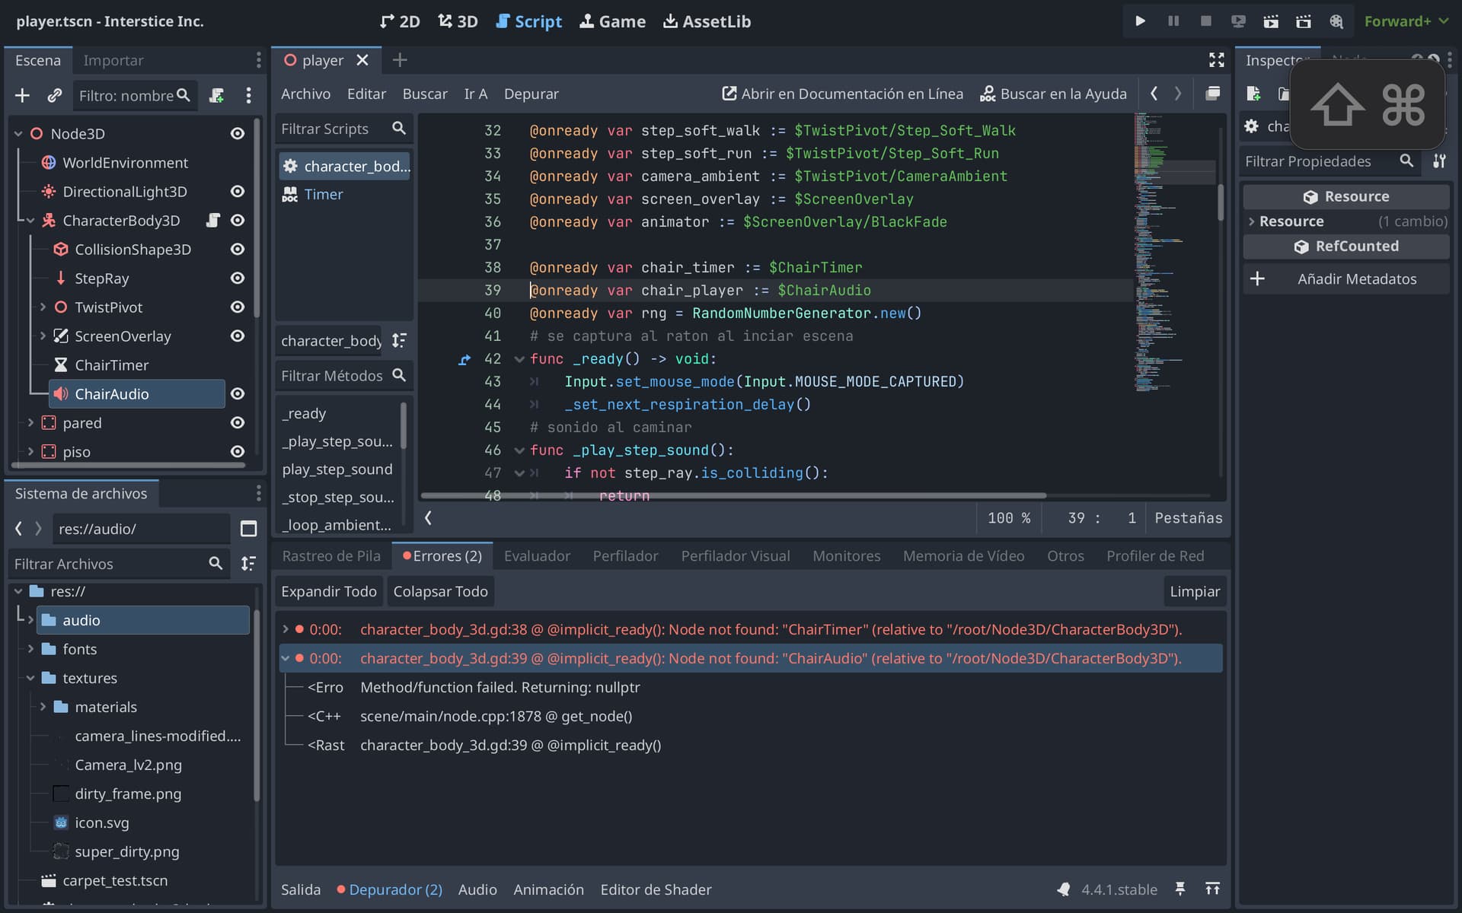Open the script icon on CharacterBody3D
The image size is (1462, 913).
(x=213, y=220)
